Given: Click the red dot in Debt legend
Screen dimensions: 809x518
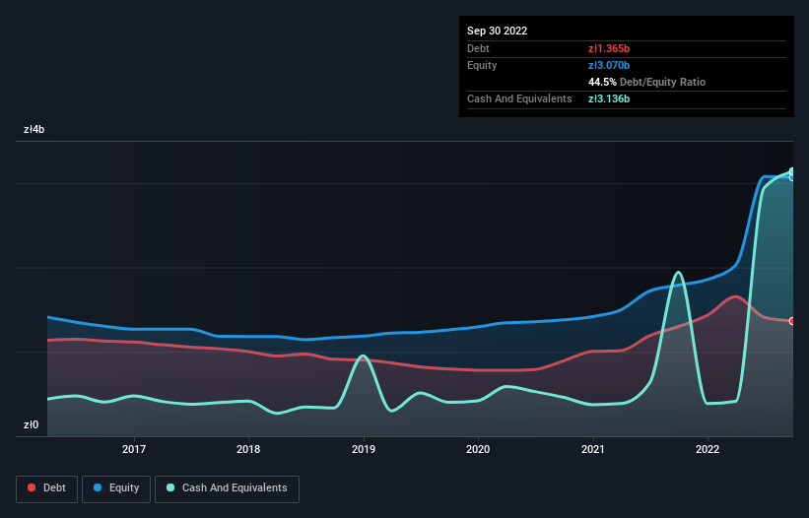Looking at the screenshot, I should pyautogui.click(x=32, y=487).
